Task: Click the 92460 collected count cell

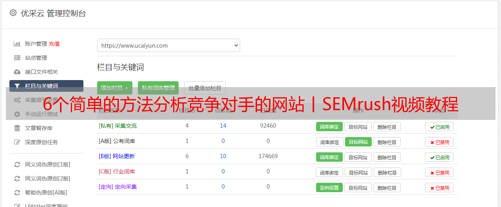Action: [x=268, y=126]
